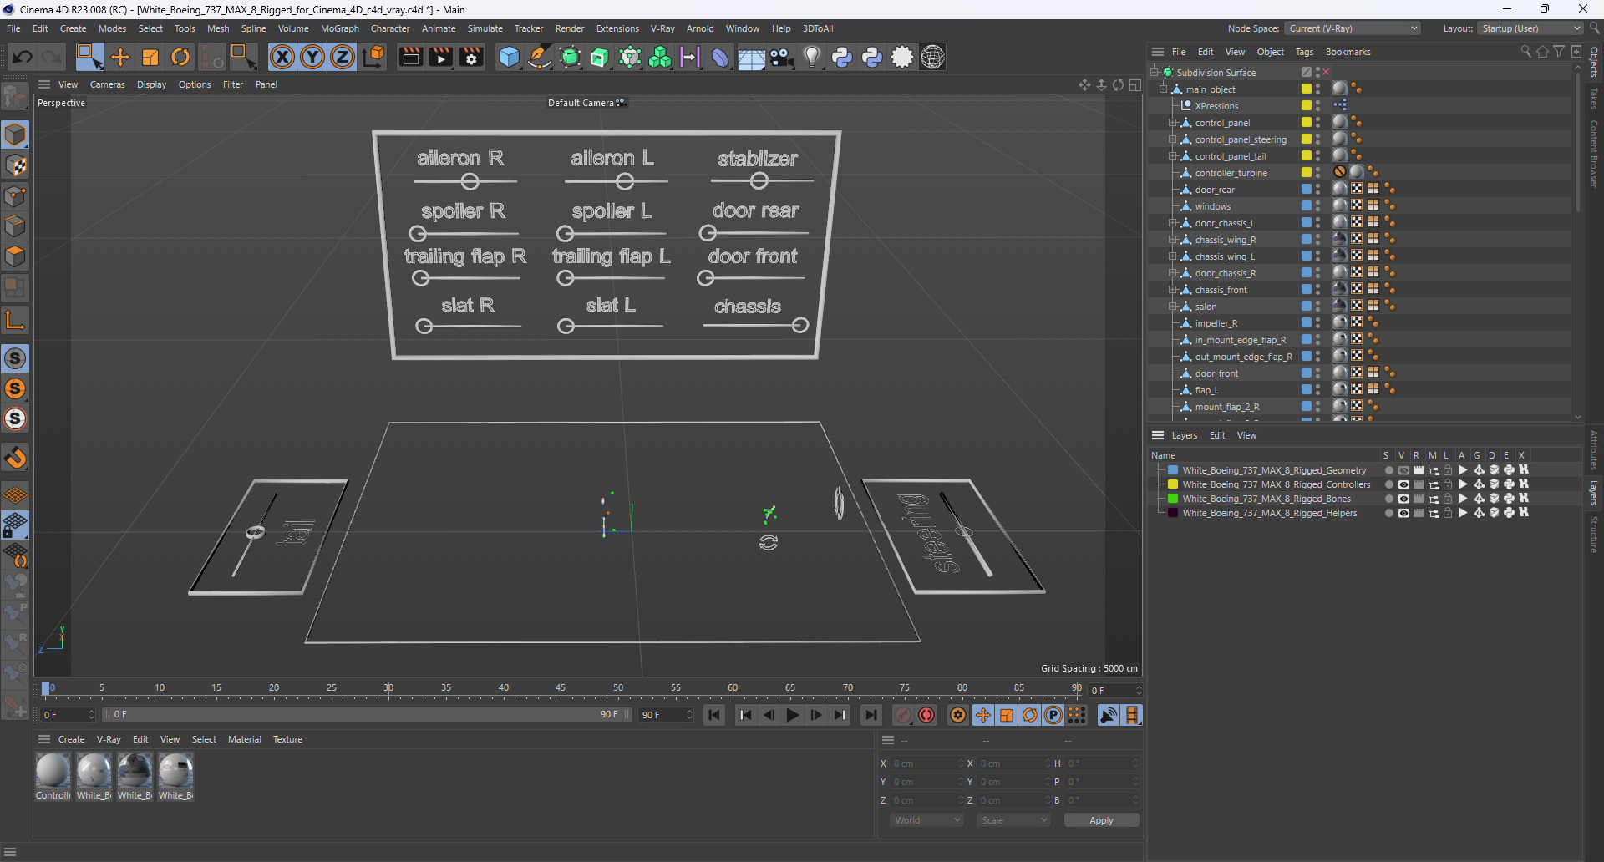Image resolution: width=1604 pixels, height=862 pixels.
Task: Open the Node Space dropdown
Action: coord(1353,28)
